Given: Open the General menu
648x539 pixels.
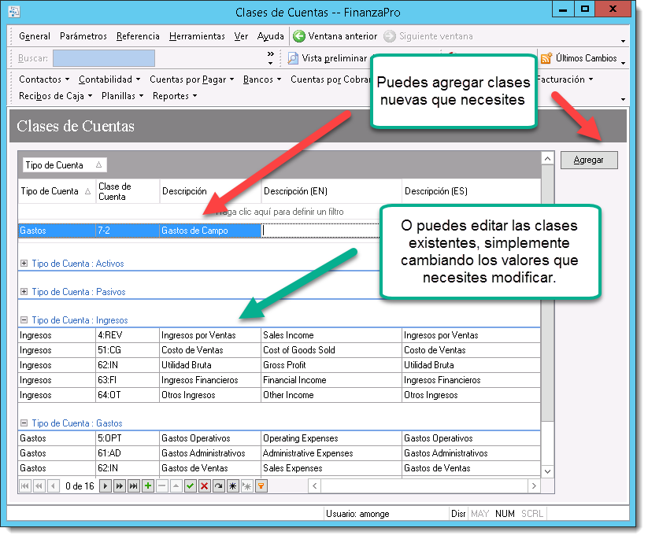Looking at the screenshot, I should pyautogui.click(x=35, y=36).
